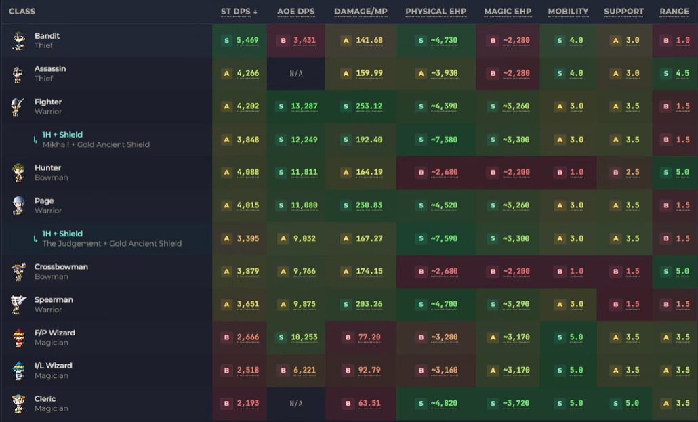The width and height of the screenshot is (698, 422).
Task: Click I/L Wizard's Damage/MP value 92.79
Action: (369, 371)
